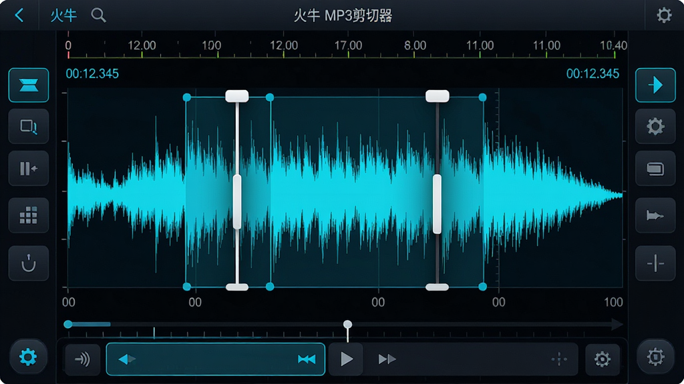The height and width of the screenshot is (384, 684).
Task: Click the right white selection handle top knob
Action: click(437, 96)
